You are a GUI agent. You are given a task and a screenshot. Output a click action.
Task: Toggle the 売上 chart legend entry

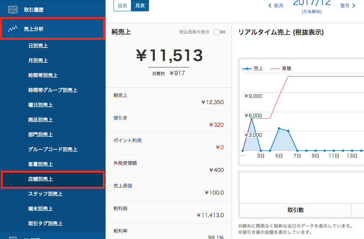tap(253, 69)
